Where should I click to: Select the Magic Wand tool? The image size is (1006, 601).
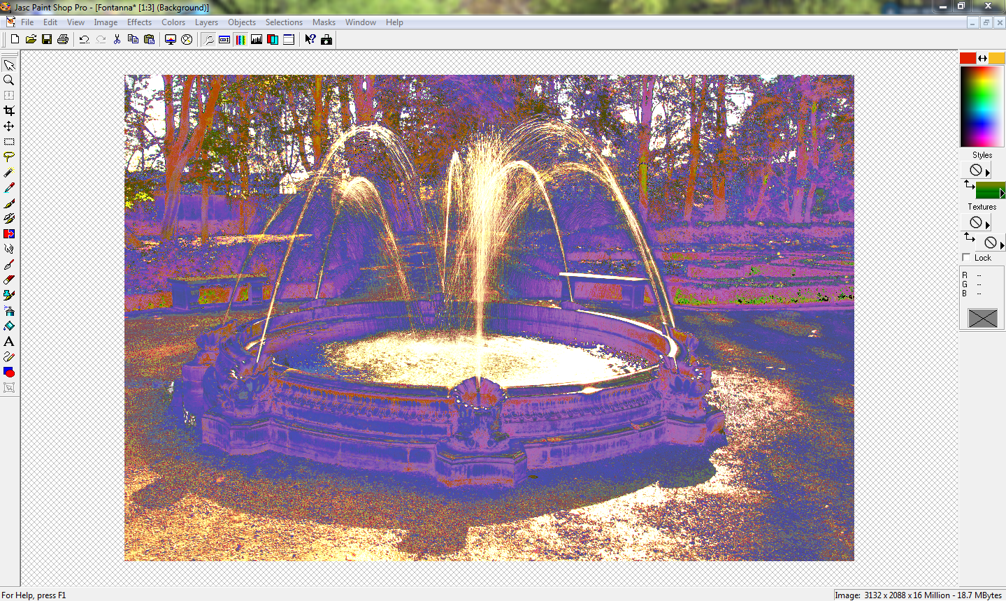tap(9, 173)
